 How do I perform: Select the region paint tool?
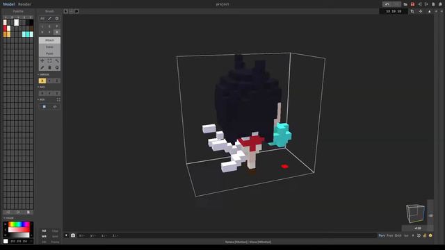pyautogui.click(x=57, y=67)
